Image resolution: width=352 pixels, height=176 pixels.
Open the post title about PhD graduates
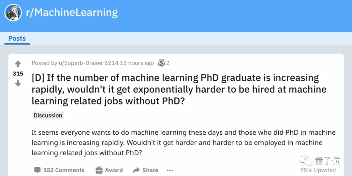pos(179,89)
